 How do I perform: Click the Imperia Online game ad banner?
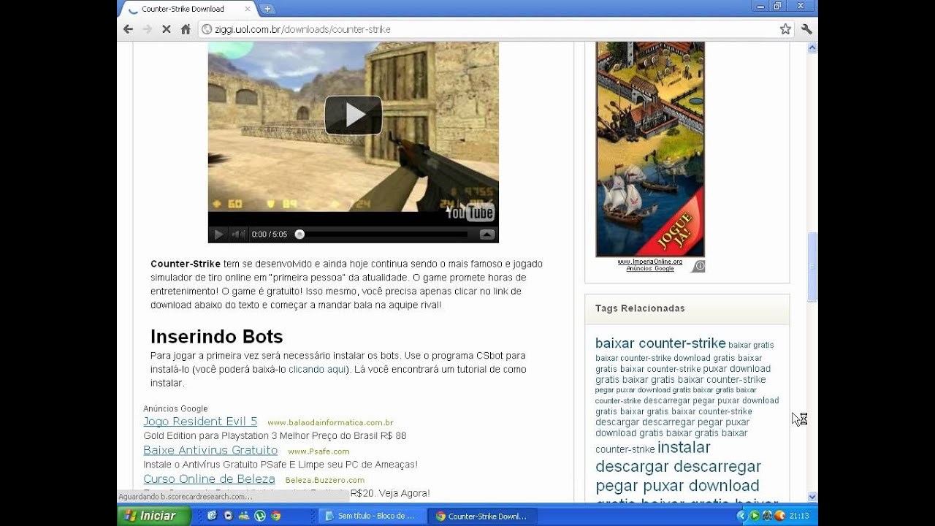click(650, 149)
